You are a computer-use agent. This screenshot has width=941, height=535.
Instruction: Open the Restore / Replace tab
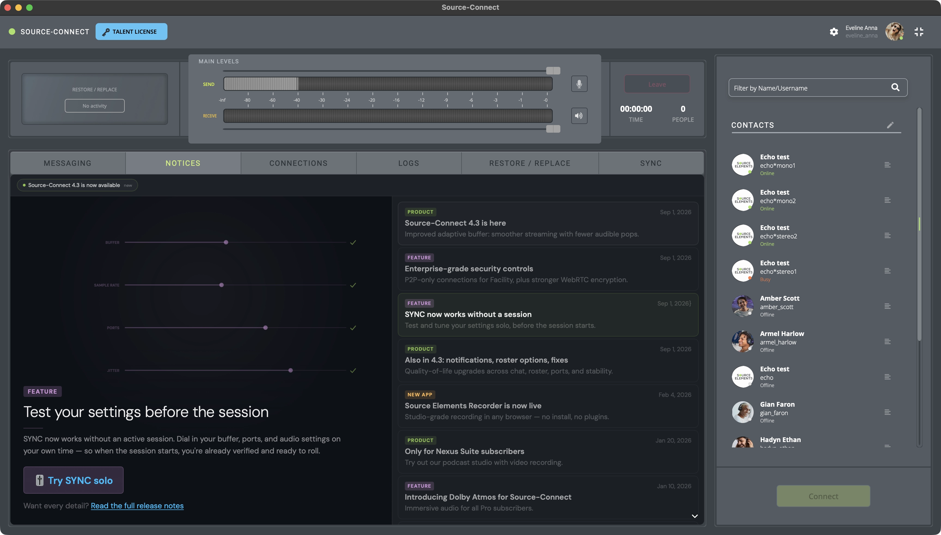pos(530,163)
